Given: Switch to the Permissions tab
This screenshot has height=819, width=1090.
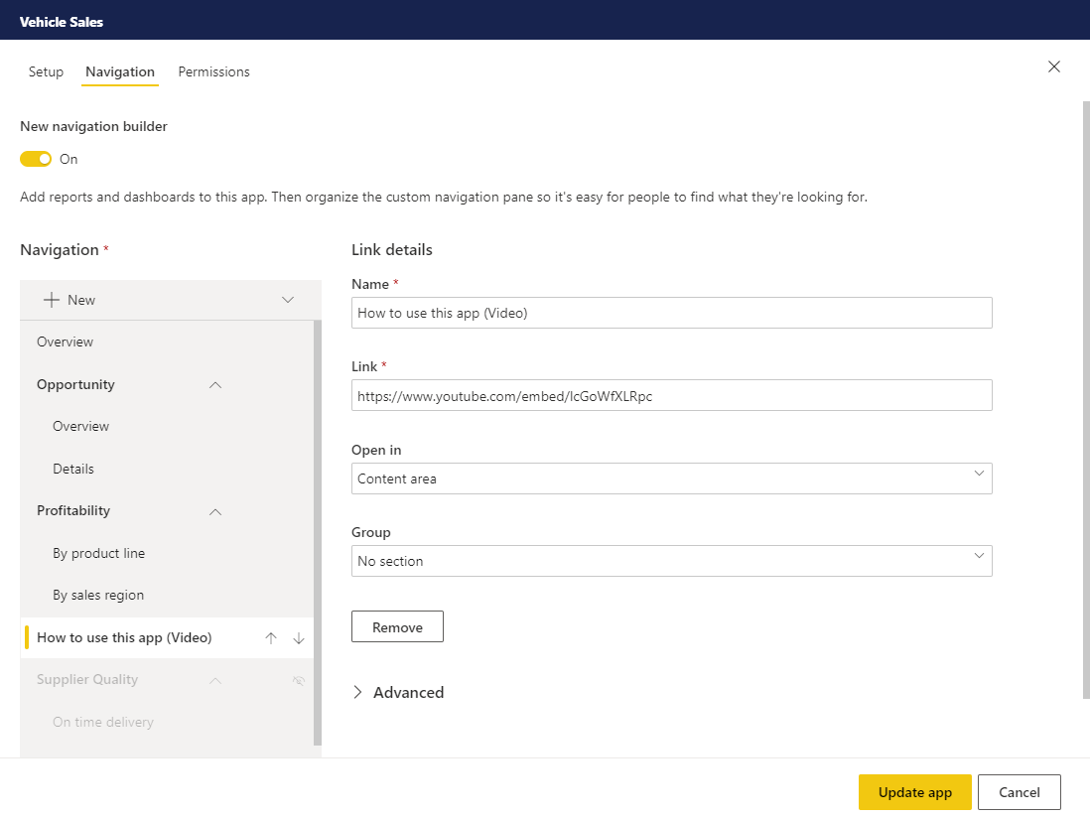Looking at the screenshot, I should [213, 71].
